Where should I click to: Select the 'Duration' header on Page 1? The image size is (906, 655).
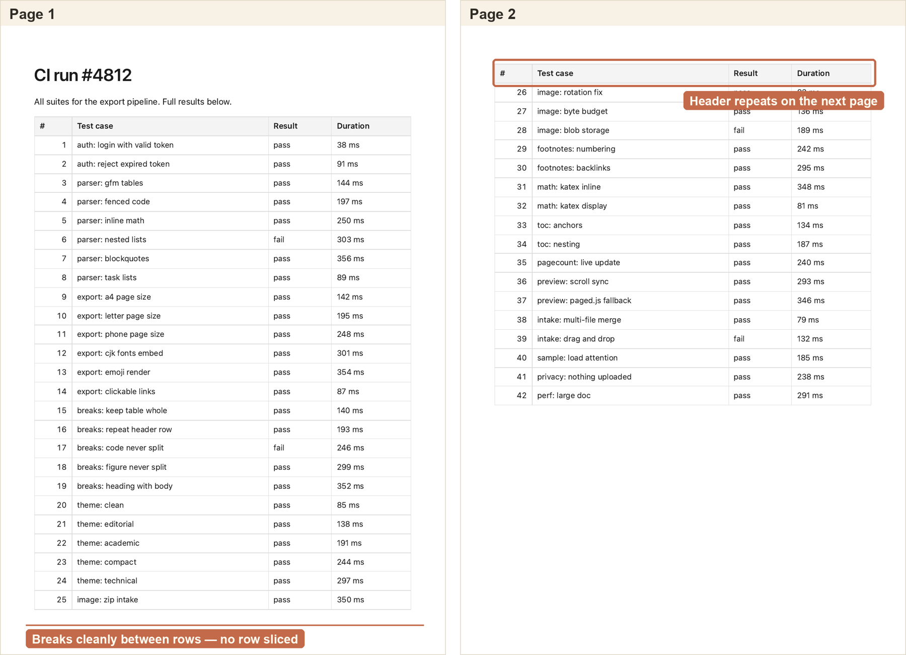(x=371, y=126)
